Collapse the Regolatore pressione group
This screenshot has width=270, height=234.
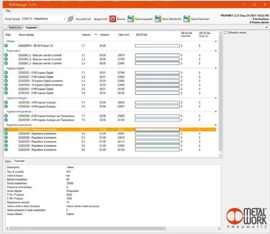tap(216, 125)
